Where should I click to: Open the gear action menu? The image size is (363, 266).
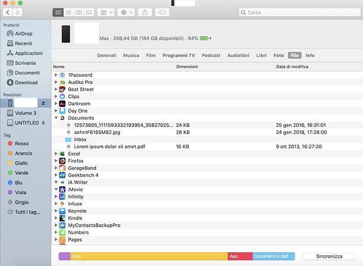(126, 12)
